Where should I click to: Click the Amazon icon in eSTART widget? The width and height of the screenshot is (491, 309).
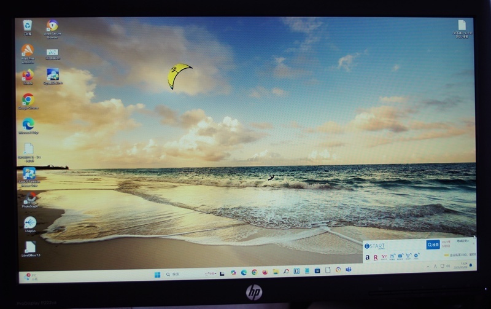(x=368, y=257)
